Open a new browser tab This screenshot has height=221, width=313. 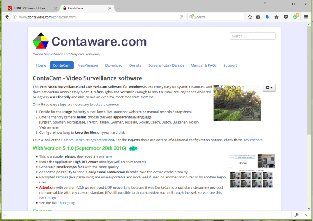(x=119, y=8)
